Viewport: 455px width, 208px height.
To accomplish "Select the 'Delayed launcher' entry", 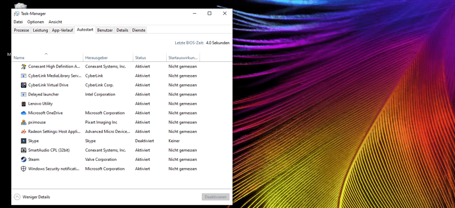I will [43, 94].
